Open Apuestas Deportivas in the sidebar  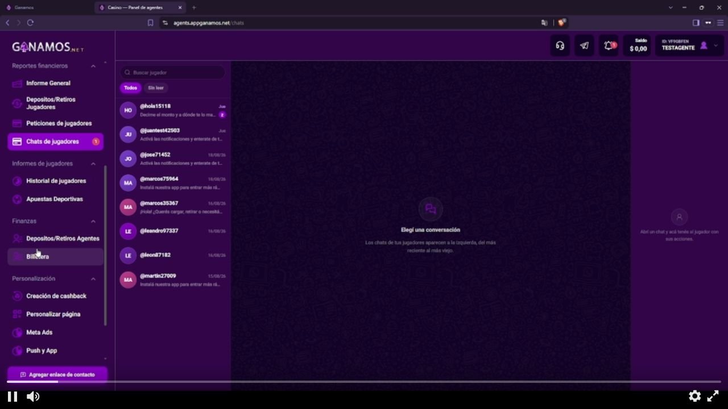(55, 199)
